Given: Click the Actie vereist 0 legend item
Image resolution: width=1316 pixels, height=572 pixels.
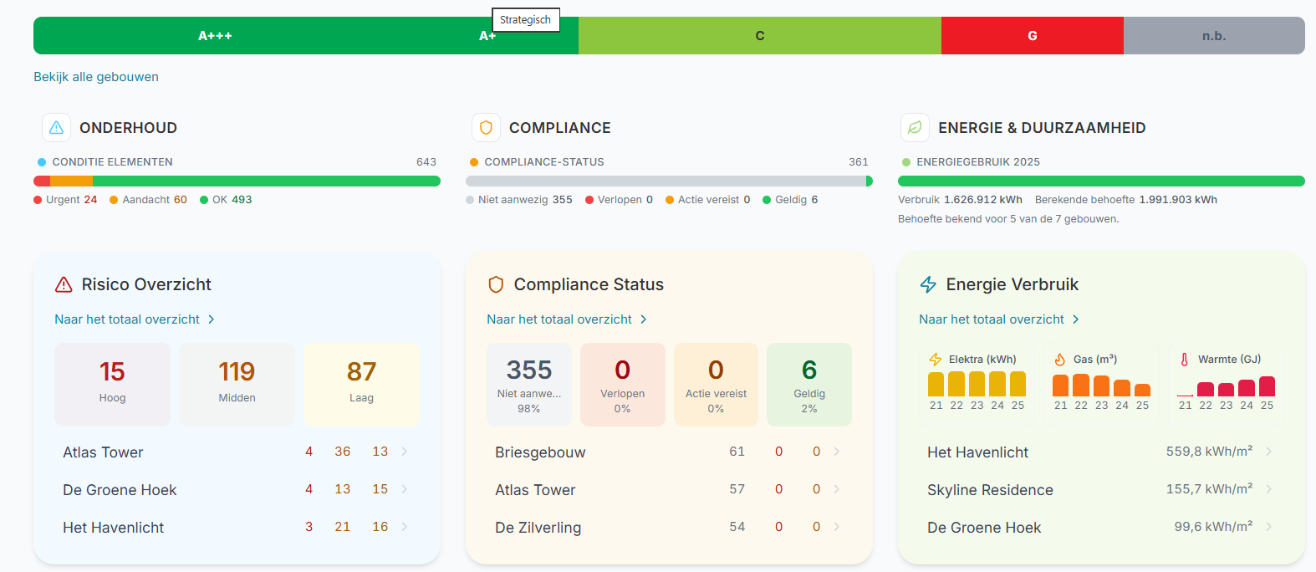Looking at the screenshot, I should (708, 200).
